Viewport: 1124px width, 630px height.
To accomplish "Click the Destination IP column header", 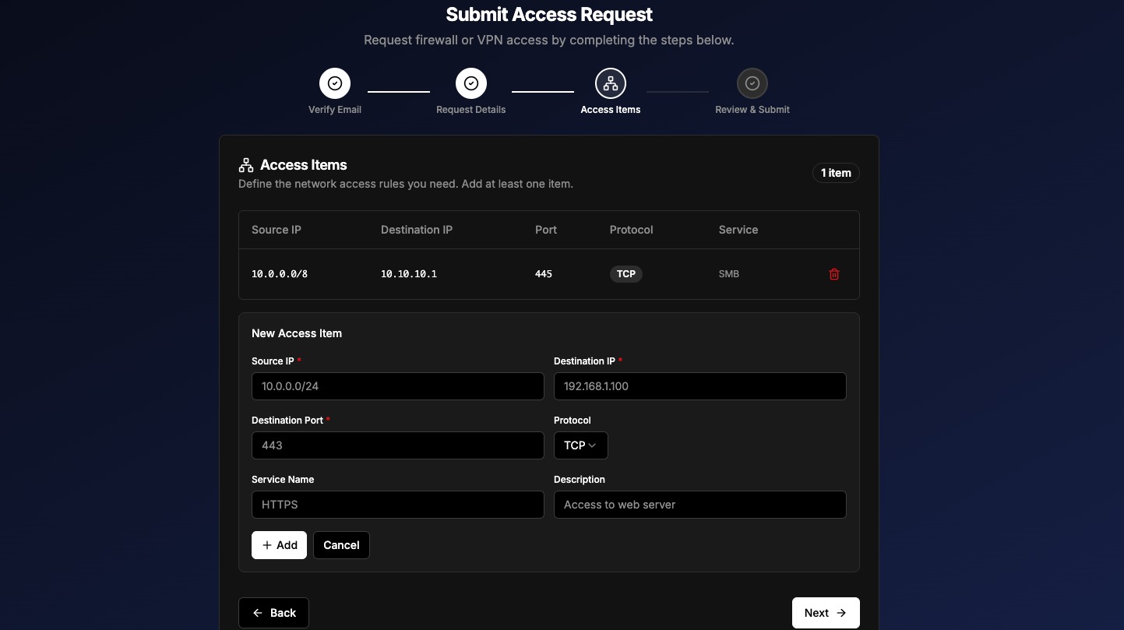I will coord(417,230).
